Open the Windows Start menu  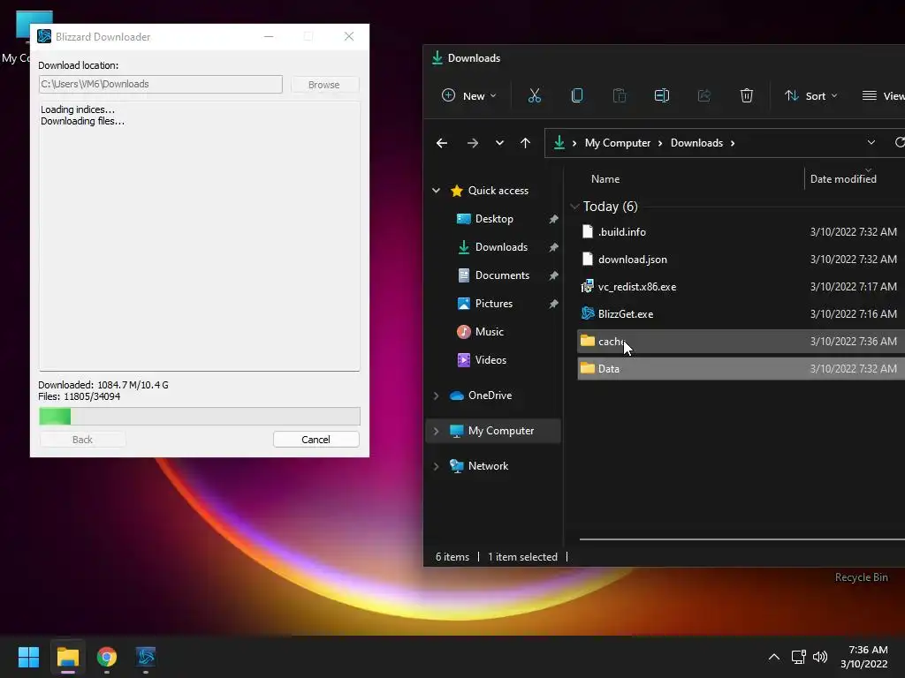pyautogui.click(x=28, y=657)
